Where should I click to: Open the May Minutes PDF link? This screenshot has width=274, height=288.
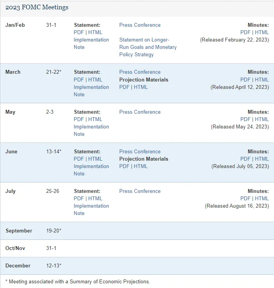pos(245,119)
